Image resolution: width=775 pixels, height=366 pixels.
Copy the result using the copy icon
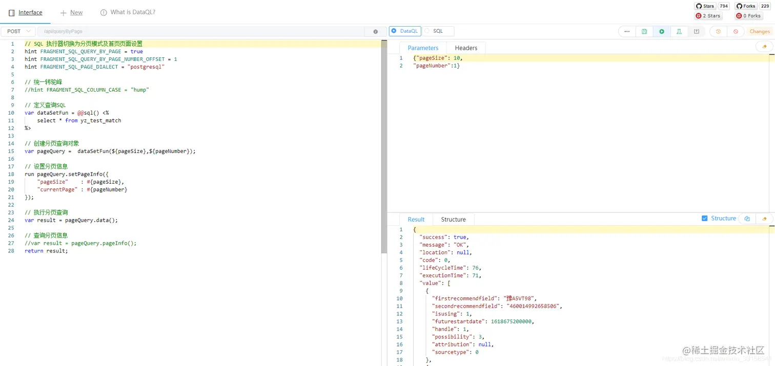(x=747, y=219)
